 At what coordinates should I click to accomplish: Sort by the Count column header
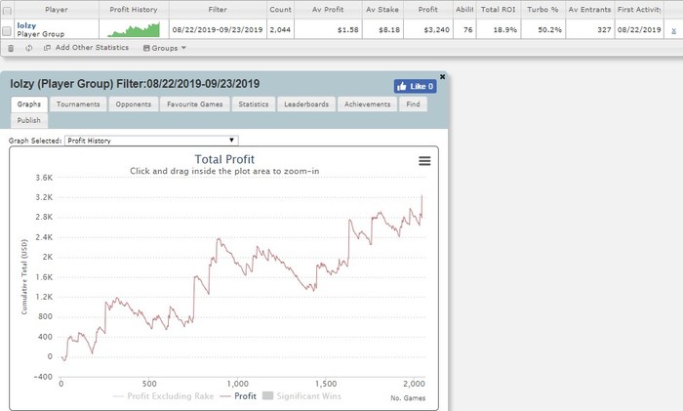pyautogui.click(x=281, y=9)
